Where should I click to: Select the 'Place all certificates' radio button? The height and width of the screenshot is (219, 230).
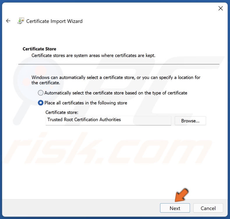41,103
